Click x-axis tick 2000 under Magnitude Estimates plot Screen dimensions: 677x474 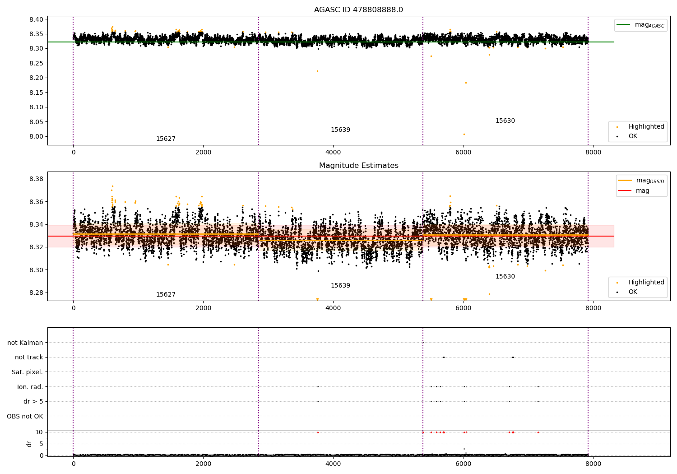point(203,308)
